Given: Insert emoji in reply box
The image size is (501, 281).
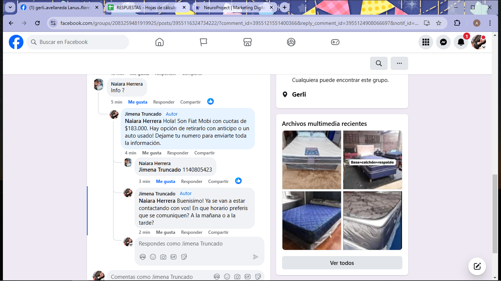Looking at the screenshot, I should point(153,257).
